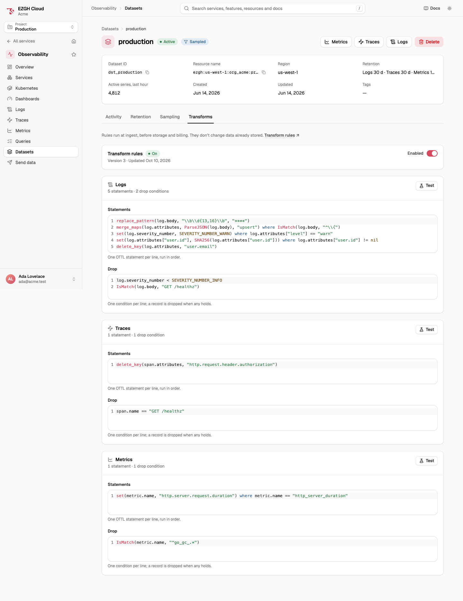Toggle the light/dark theme icon
Image resolution: width=463 pixels, height=601 pixels.
click(x=449, y=8)
